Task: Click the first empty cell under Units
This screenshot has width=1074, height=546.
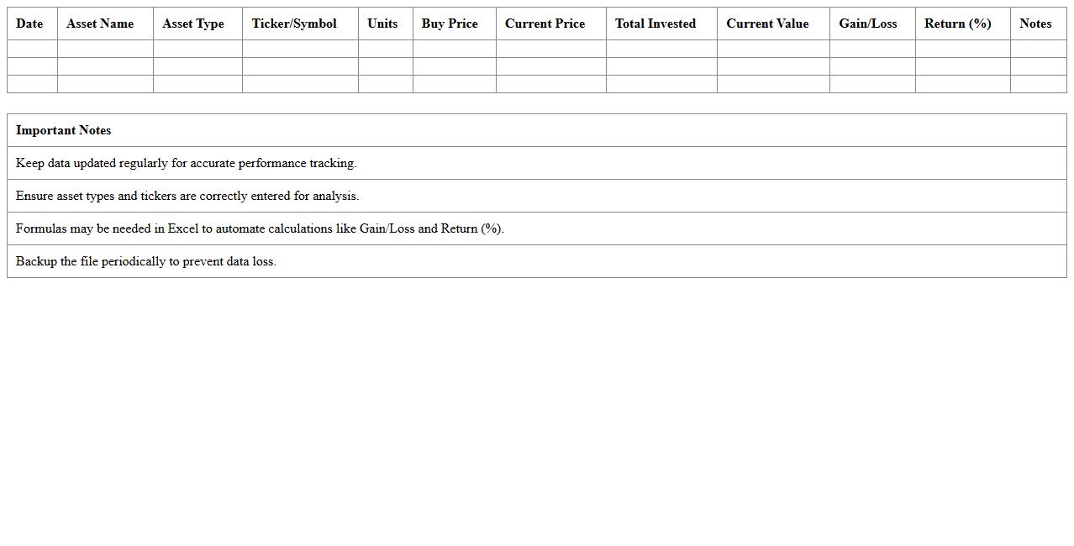Action: point(385,49)
